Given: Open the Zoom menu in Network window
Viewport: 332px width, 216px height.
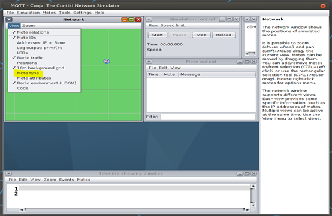Looking at the screenshot, I should click(x=28, y=26).
